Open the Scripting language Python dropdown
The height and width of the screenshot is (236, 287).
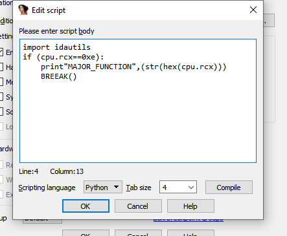click(x=103, y=187)
